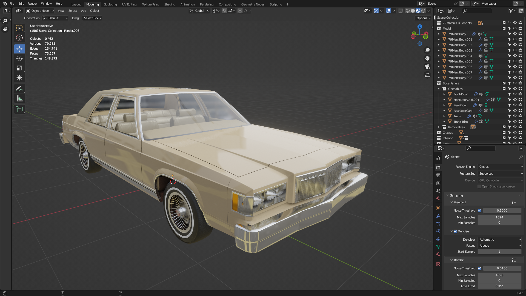Image resolution: width=526 pixels, height=296 pixels.
Task: Disable viewport Noise Threshold checkbox
Action: tap(479, 210)
